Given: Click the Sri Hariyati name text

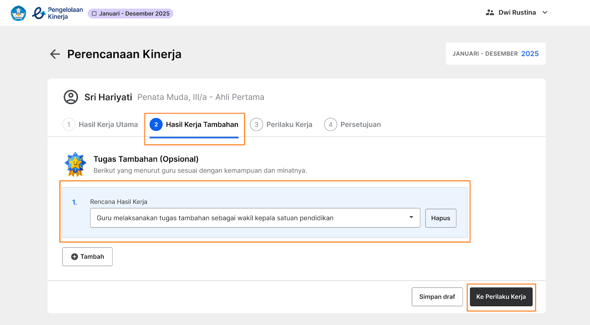Looking at the screenshot, I should (x=108, y=97).
